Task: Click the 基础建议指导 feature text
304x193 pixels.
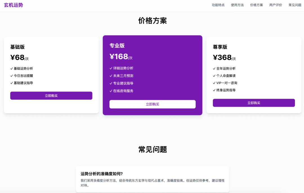Action: pos(23,83)
